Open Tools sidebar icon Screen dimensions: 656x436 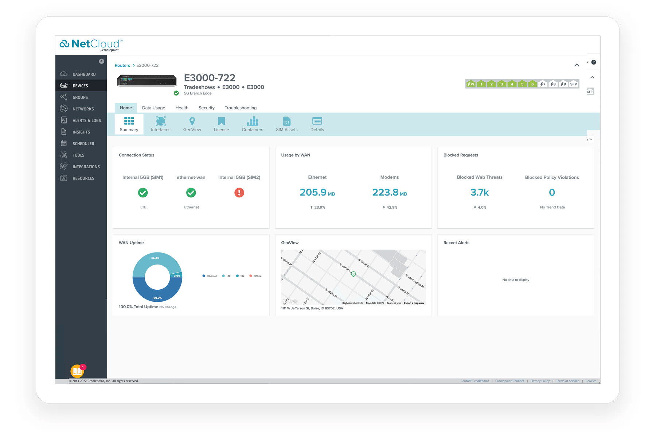coord(64,155)
